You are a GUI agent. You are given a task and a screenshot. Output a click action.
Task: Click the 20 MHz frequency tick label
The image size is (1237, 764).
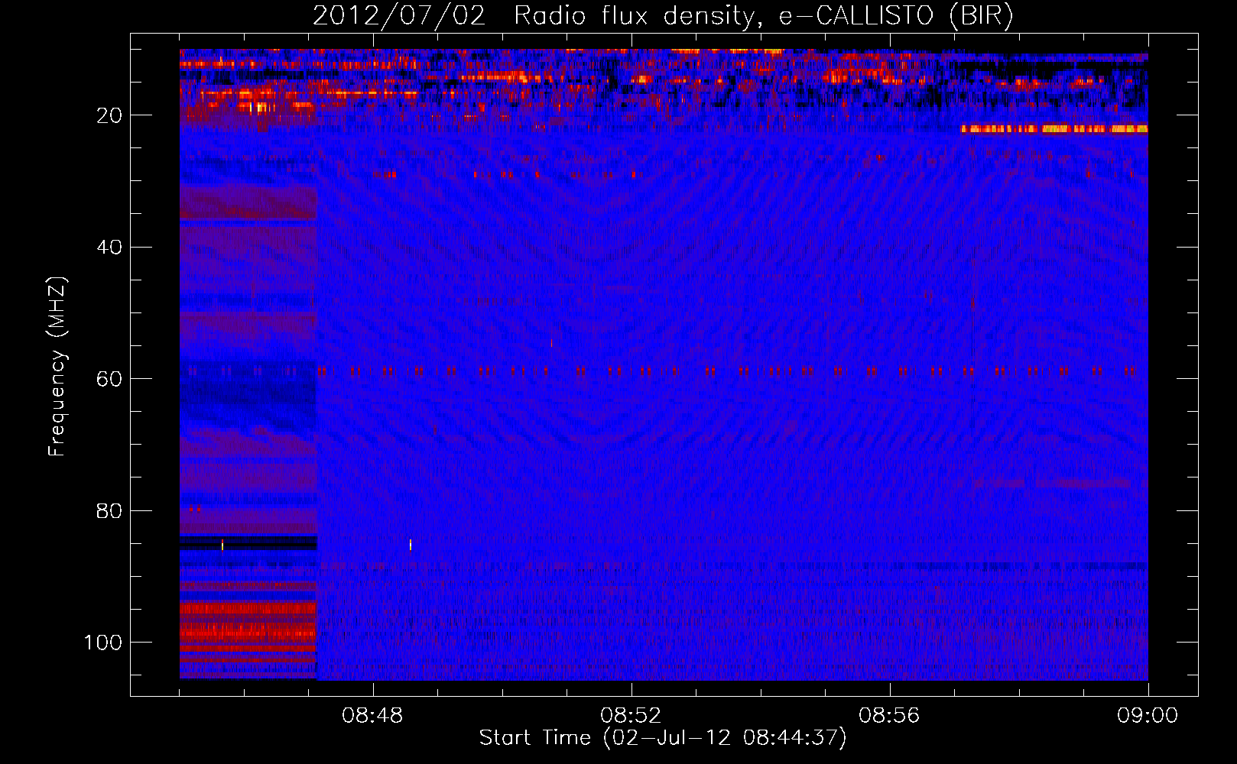(110, 115)
